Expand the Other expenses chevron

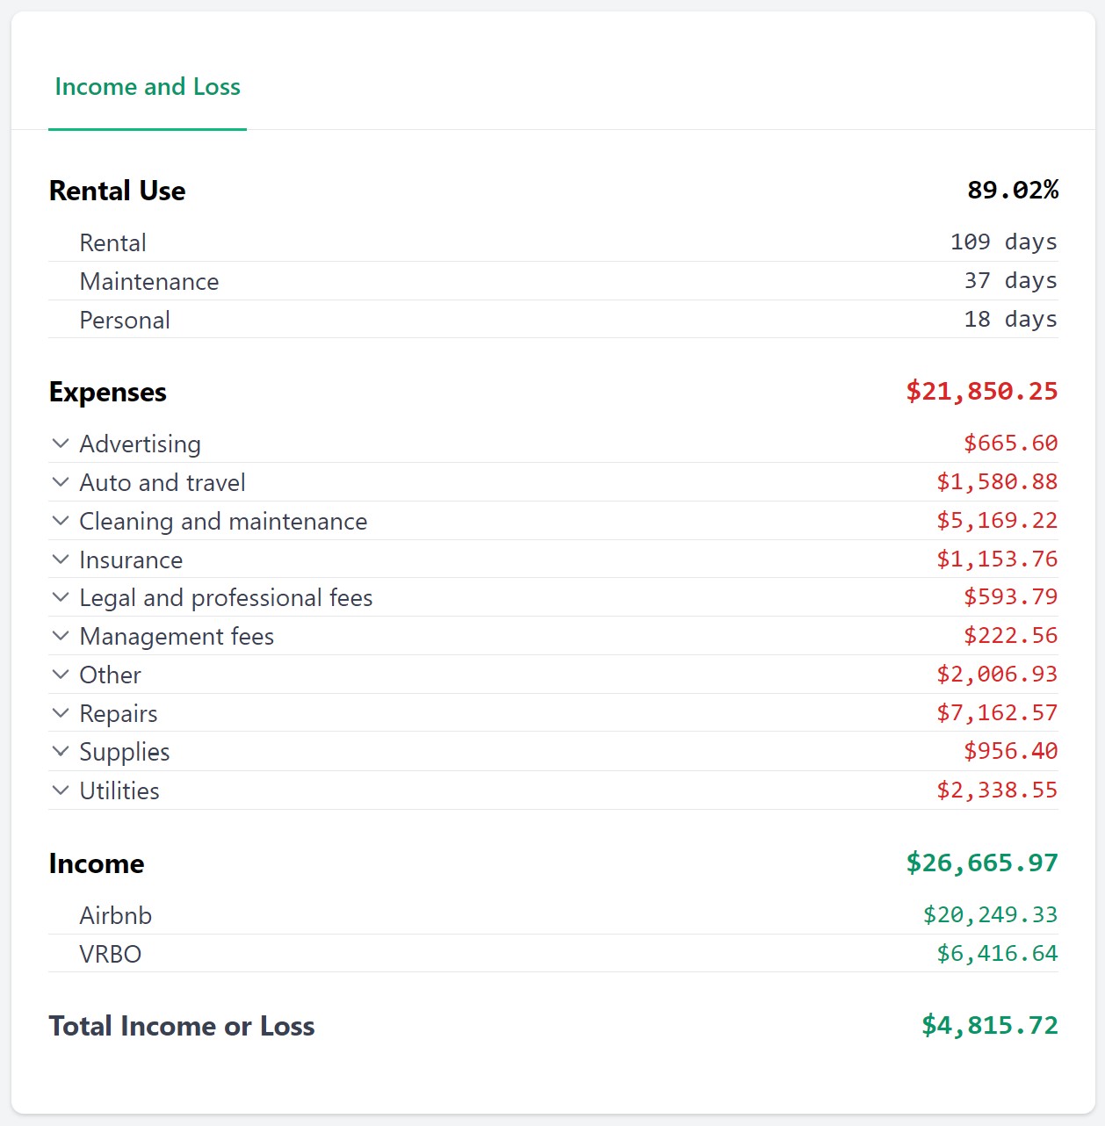(x=61, y=675)
